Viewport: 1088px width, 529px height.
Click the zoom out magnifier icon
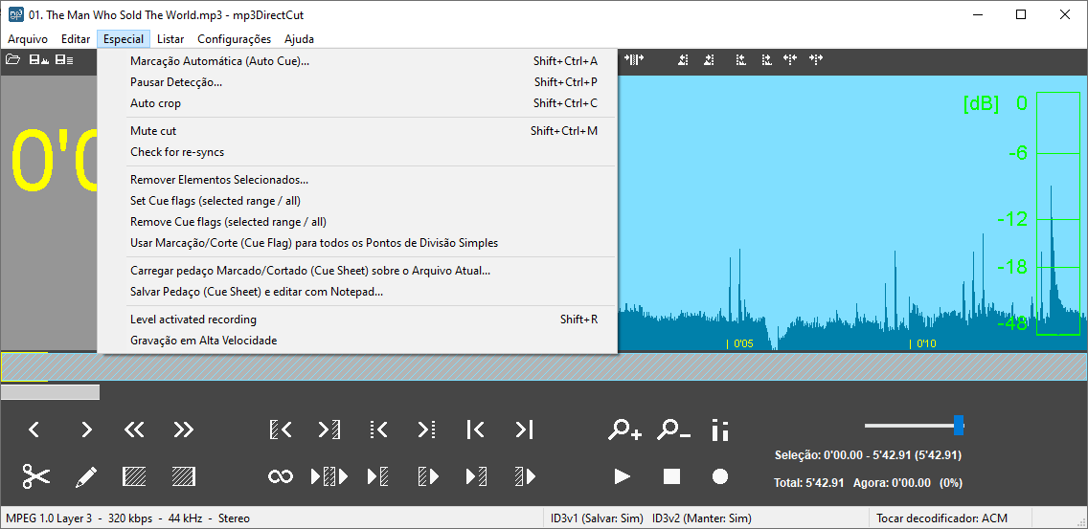pos(673,430)
